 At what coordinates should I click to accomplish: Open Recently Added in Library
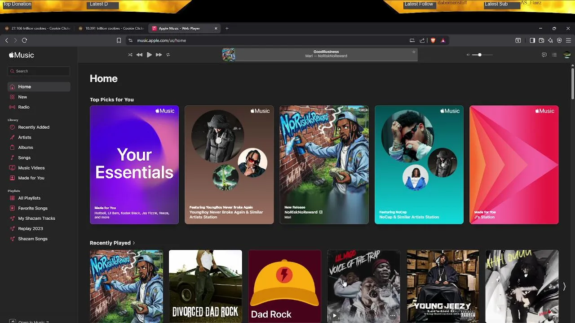tap(39, 127)
